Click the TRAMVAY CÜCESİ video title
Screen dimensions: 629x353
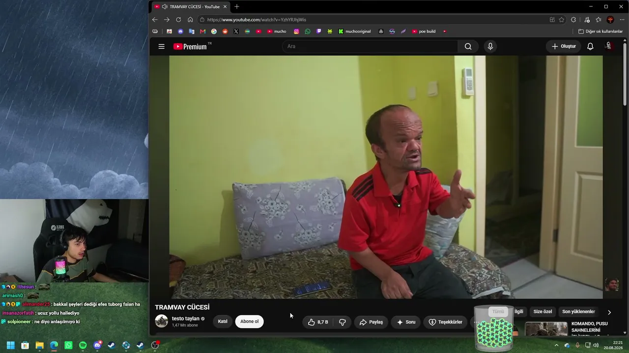(182, 307)
